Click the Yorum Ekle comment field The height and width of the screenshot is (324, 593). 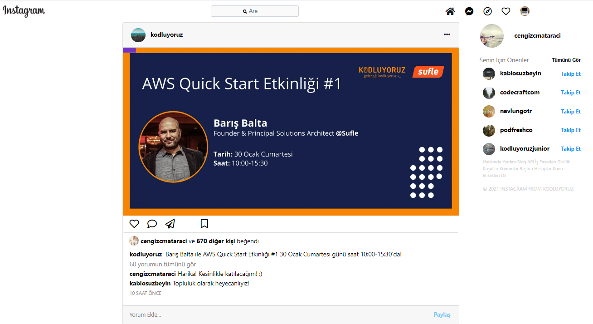pos(277,315)
